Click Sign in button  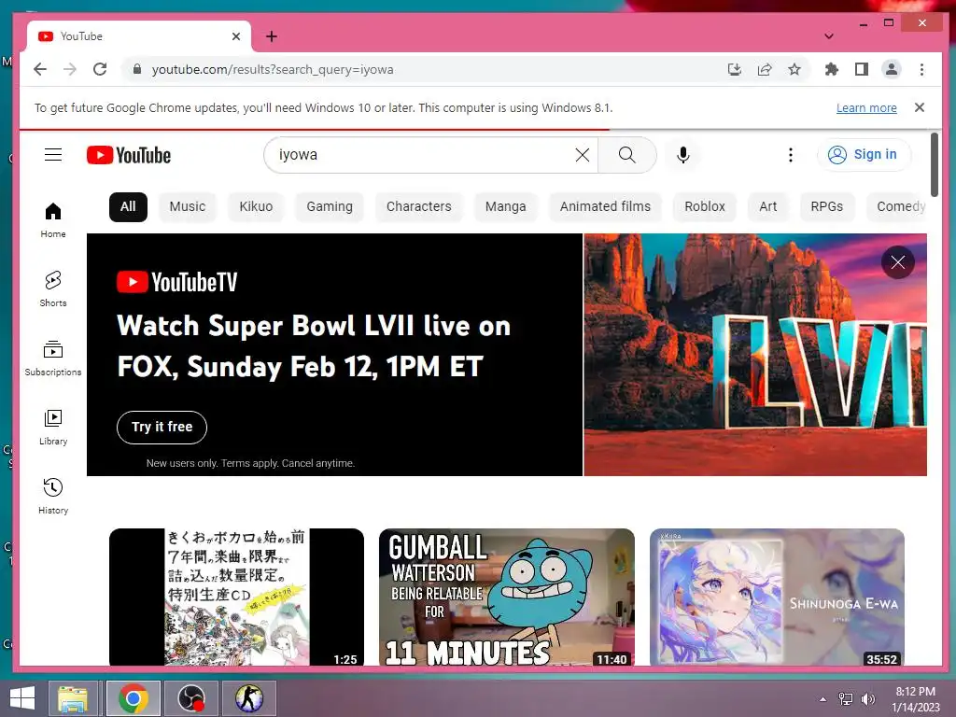pyautogui.click(x=864, y=155)
